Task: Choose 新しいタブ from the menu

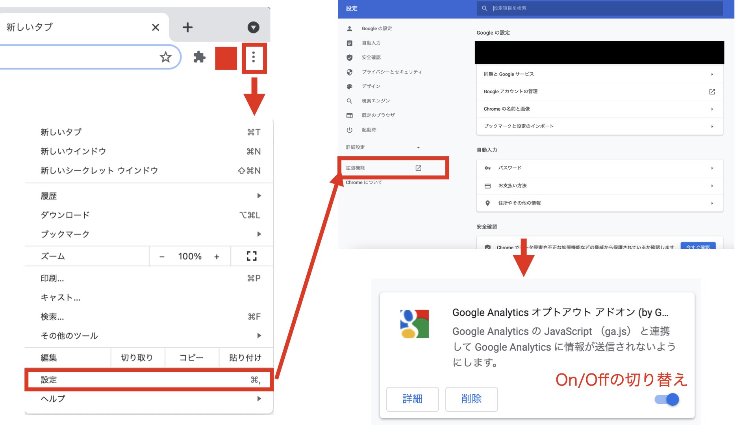Action: click(x=149, y=132)
